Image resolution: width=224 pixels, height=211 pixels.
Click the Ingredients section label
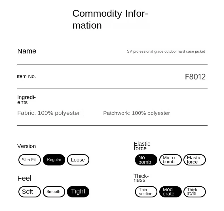pyautogui.click(x=26, y=100)
